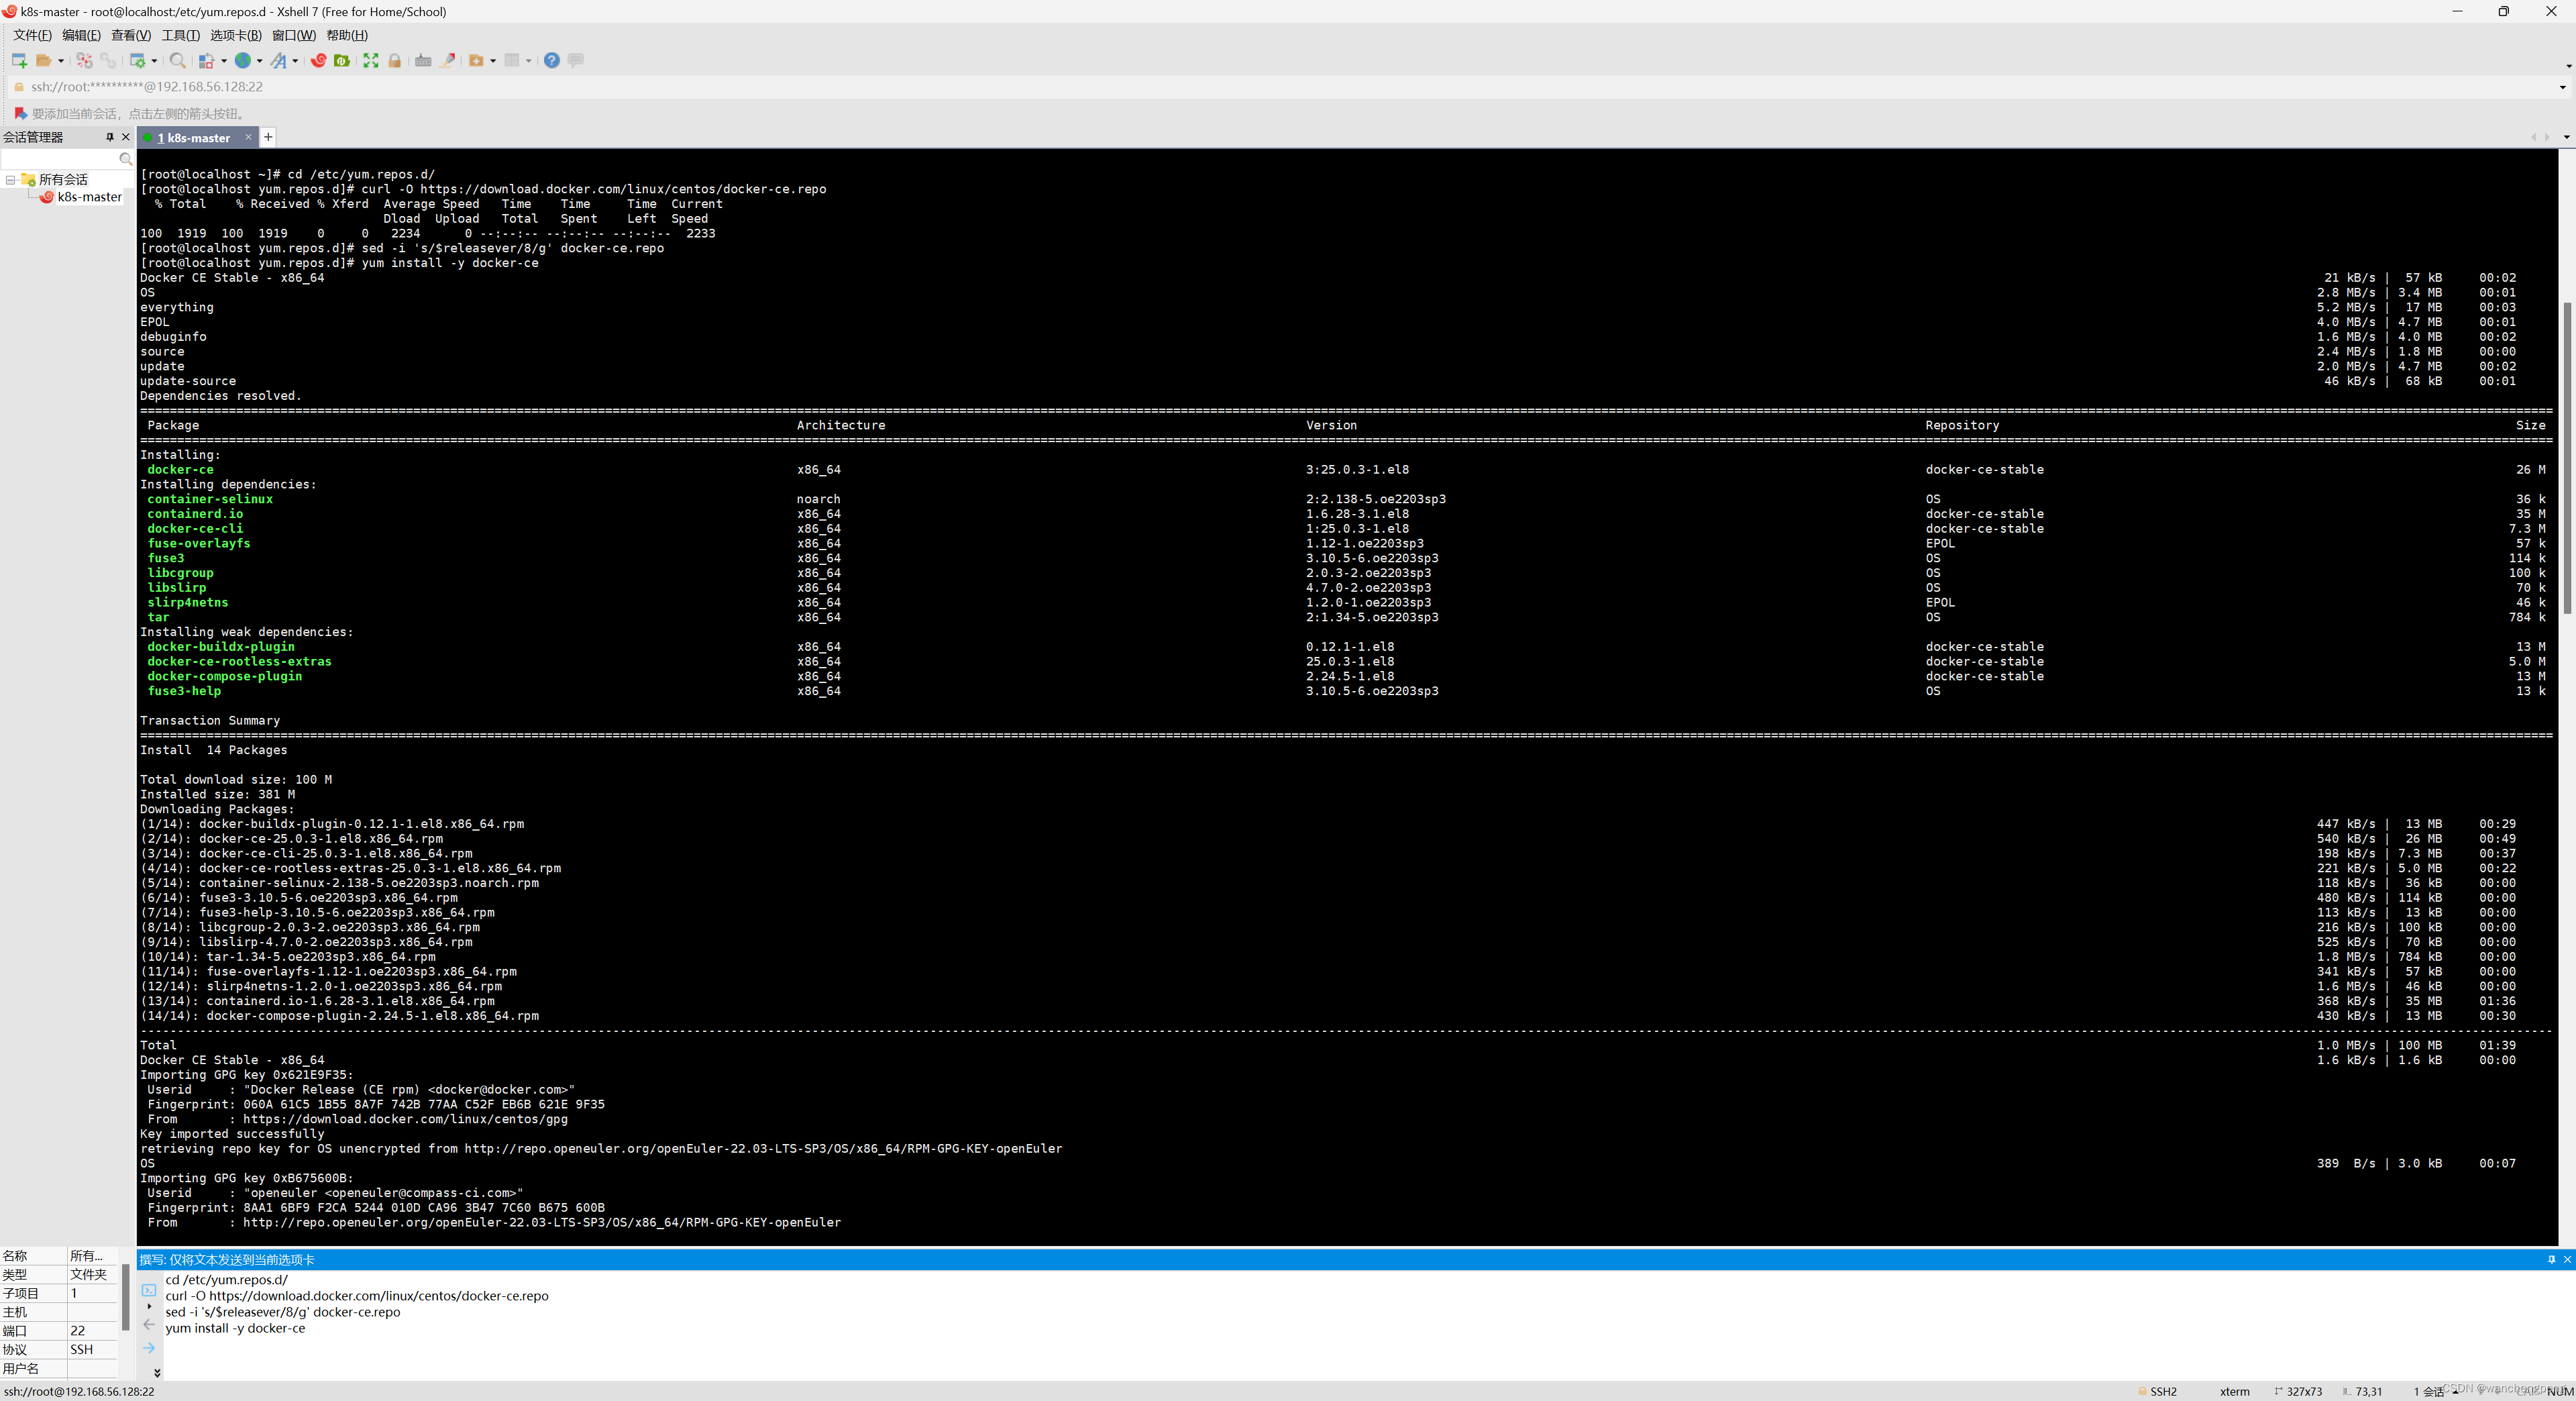
Task: Toggle the NUM indicator in the status bar
Action: click(x=2552, y=1391)
